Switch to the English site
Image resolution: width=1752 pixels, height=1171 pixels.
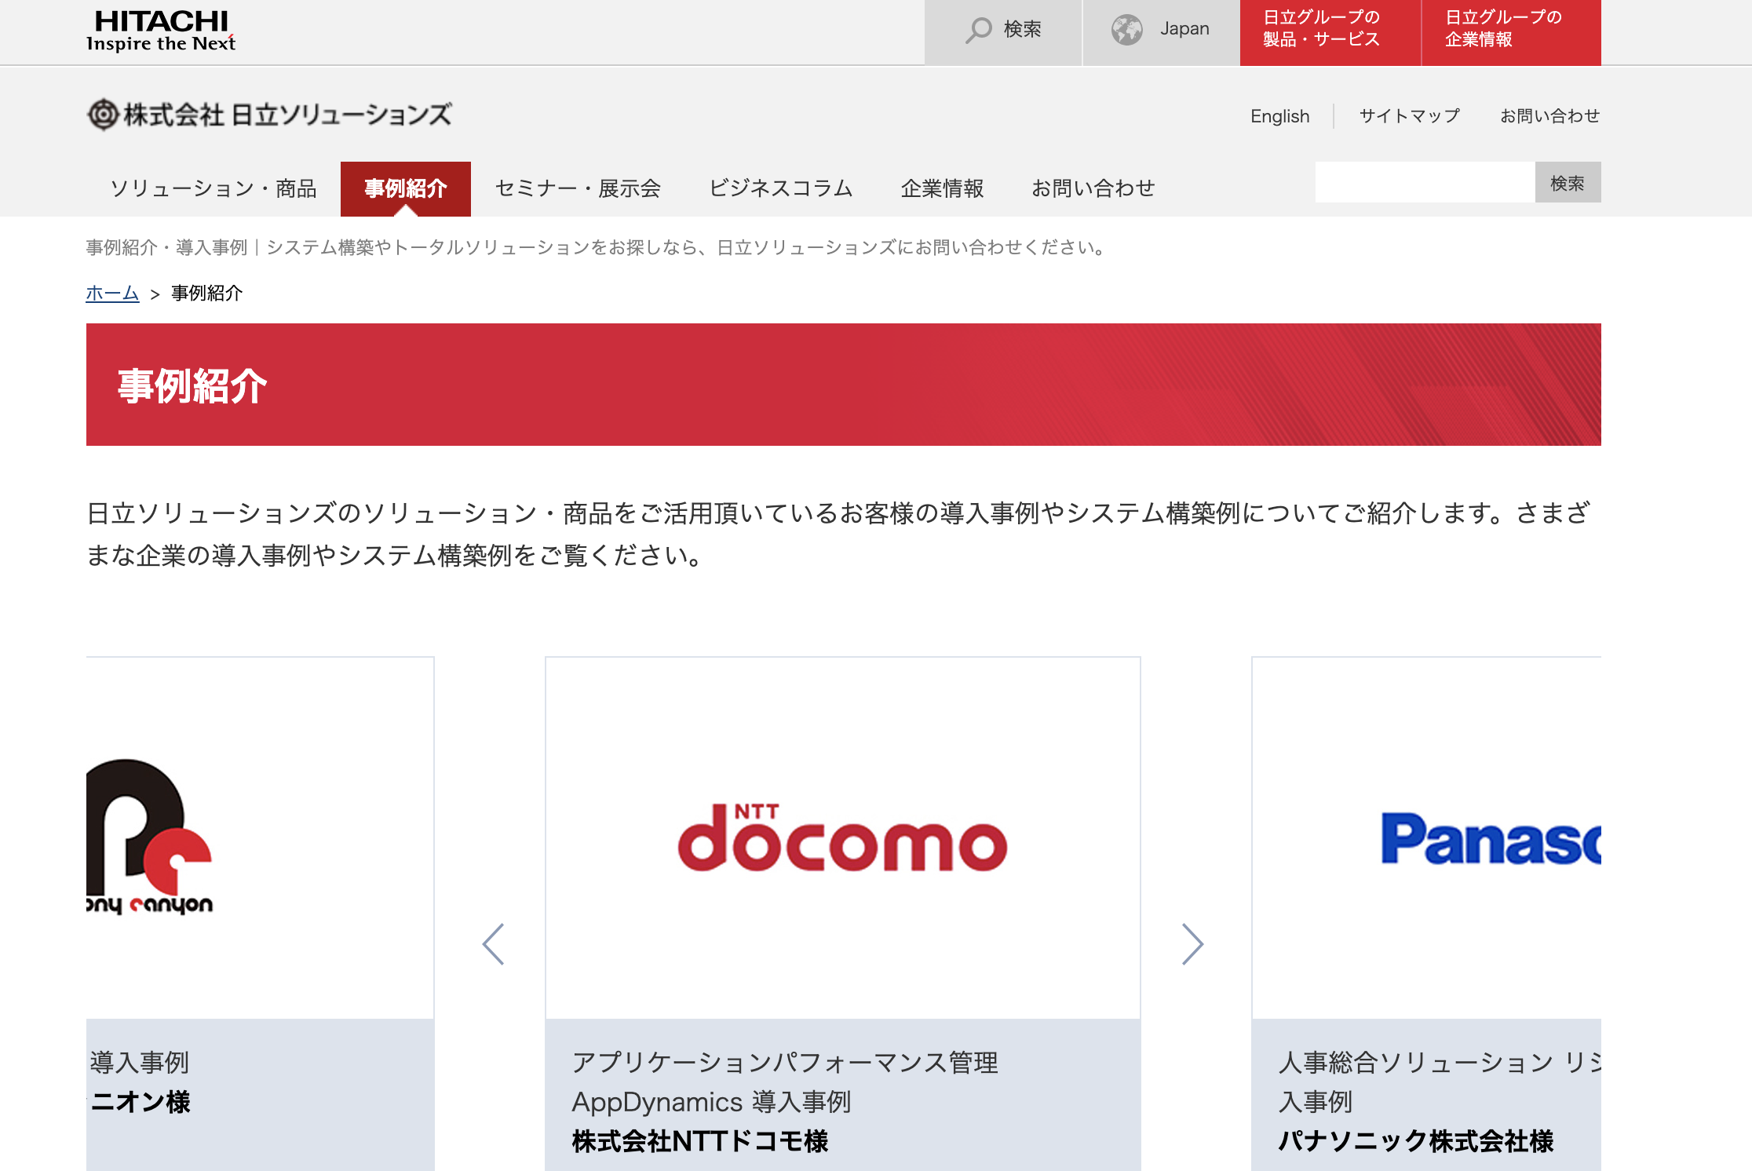tap(1279, 116)
